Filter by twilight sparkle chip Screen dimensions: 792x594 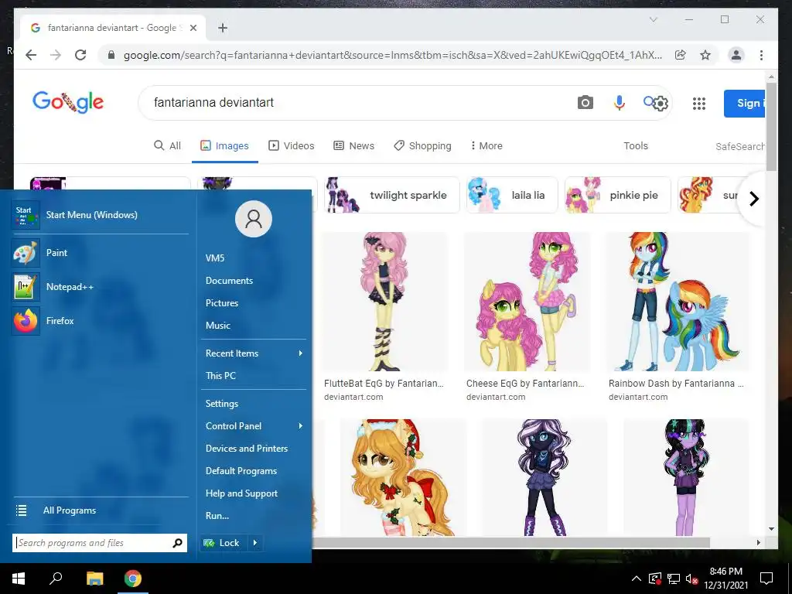(x=392, y=195)
